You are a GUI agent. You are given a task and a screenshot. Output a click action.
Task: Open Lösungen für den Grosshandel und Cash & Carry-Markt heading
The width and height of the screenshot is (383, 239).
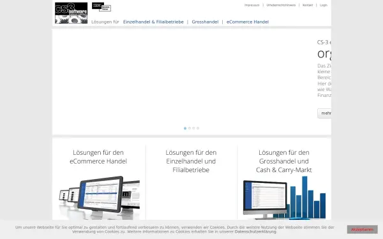[x=284, y=161]
